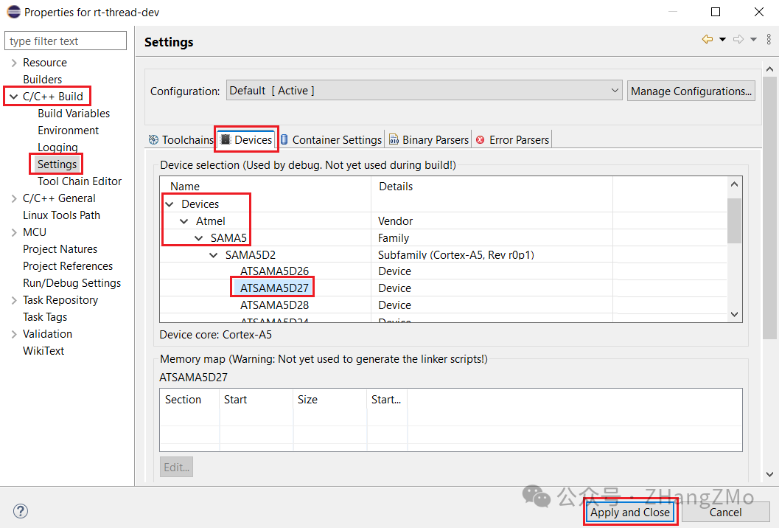Click the Eclipse icon in title bar
Screen dimensions: 779x528
click(13, 12)
